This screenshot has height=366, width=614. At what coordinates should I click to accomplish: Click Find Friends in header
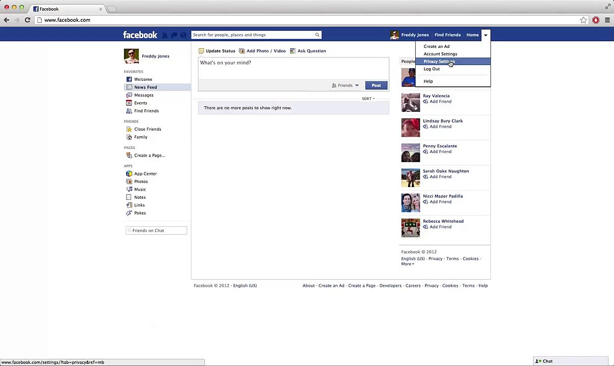point(447,35)
